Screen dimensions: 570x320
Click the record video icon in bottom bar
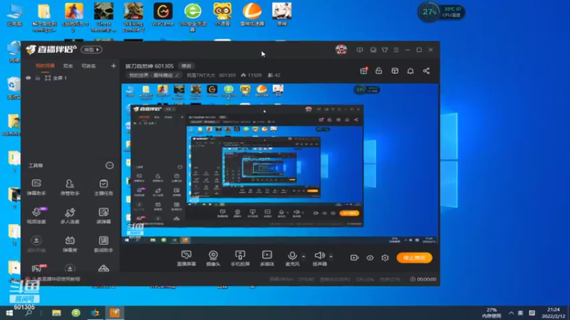click(x=354, y=257)
